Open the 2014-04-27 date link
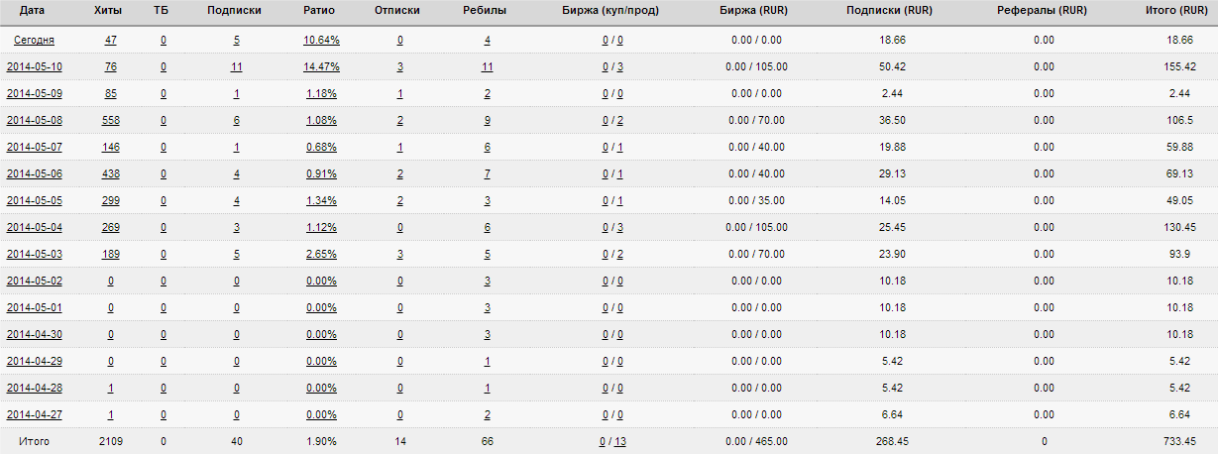This screenshot has width=1218, height=454. coord(34,415)
